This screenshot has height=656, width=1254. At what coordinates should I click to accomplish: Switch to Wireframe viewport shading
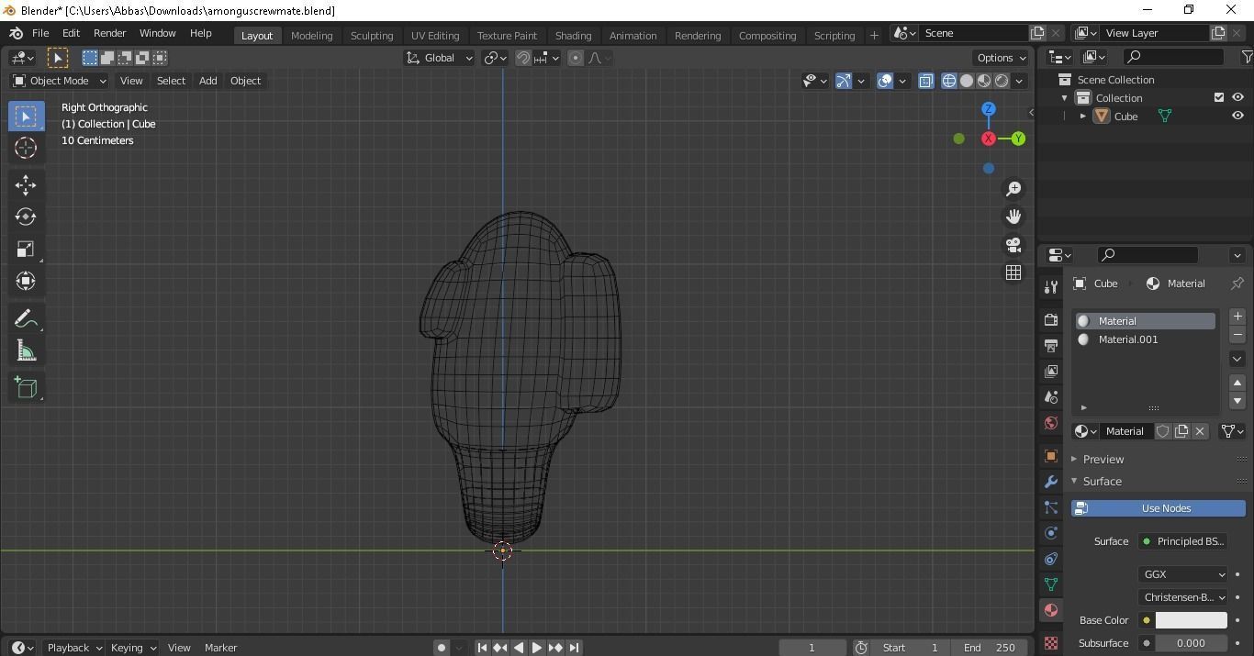[x=949, y=81]
